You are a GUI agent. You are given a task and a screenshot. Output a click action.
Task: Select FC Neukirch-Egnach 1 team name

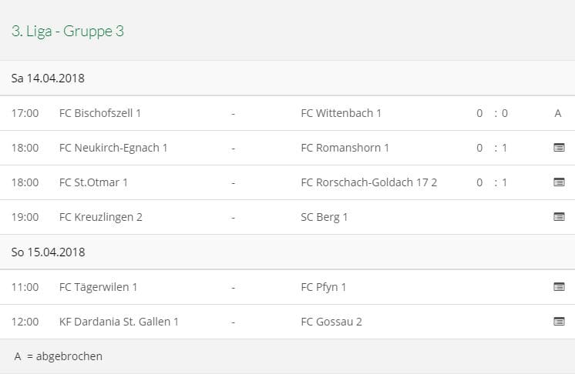[113, 148]
